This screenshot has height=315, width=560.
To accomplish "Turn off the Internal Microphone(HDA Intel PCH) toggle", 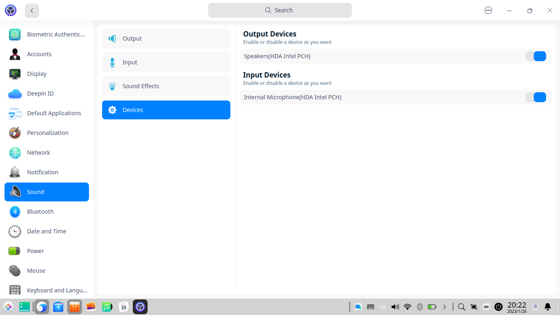I will pos(536,97).
